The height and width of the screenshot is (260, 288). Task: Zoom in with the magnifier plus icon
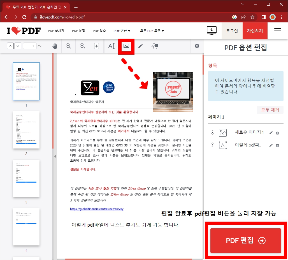pyautogui.click(x=82, y=46)
